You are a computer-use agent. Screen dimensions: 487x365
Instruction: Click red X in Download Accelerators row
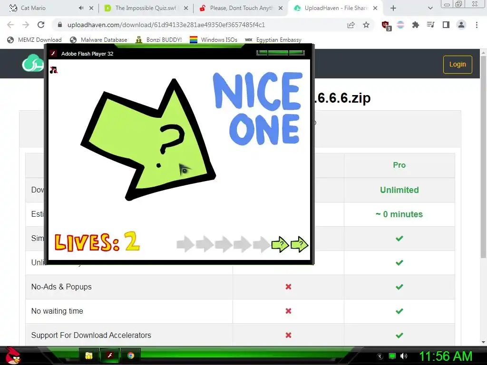(x=288, y=335)
